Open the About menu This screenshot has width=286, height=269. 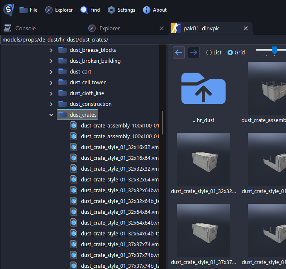tap(155, 10)
